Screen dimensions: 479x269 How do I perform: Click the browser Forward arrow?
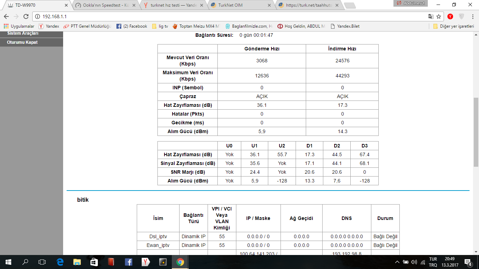point(16,16)
